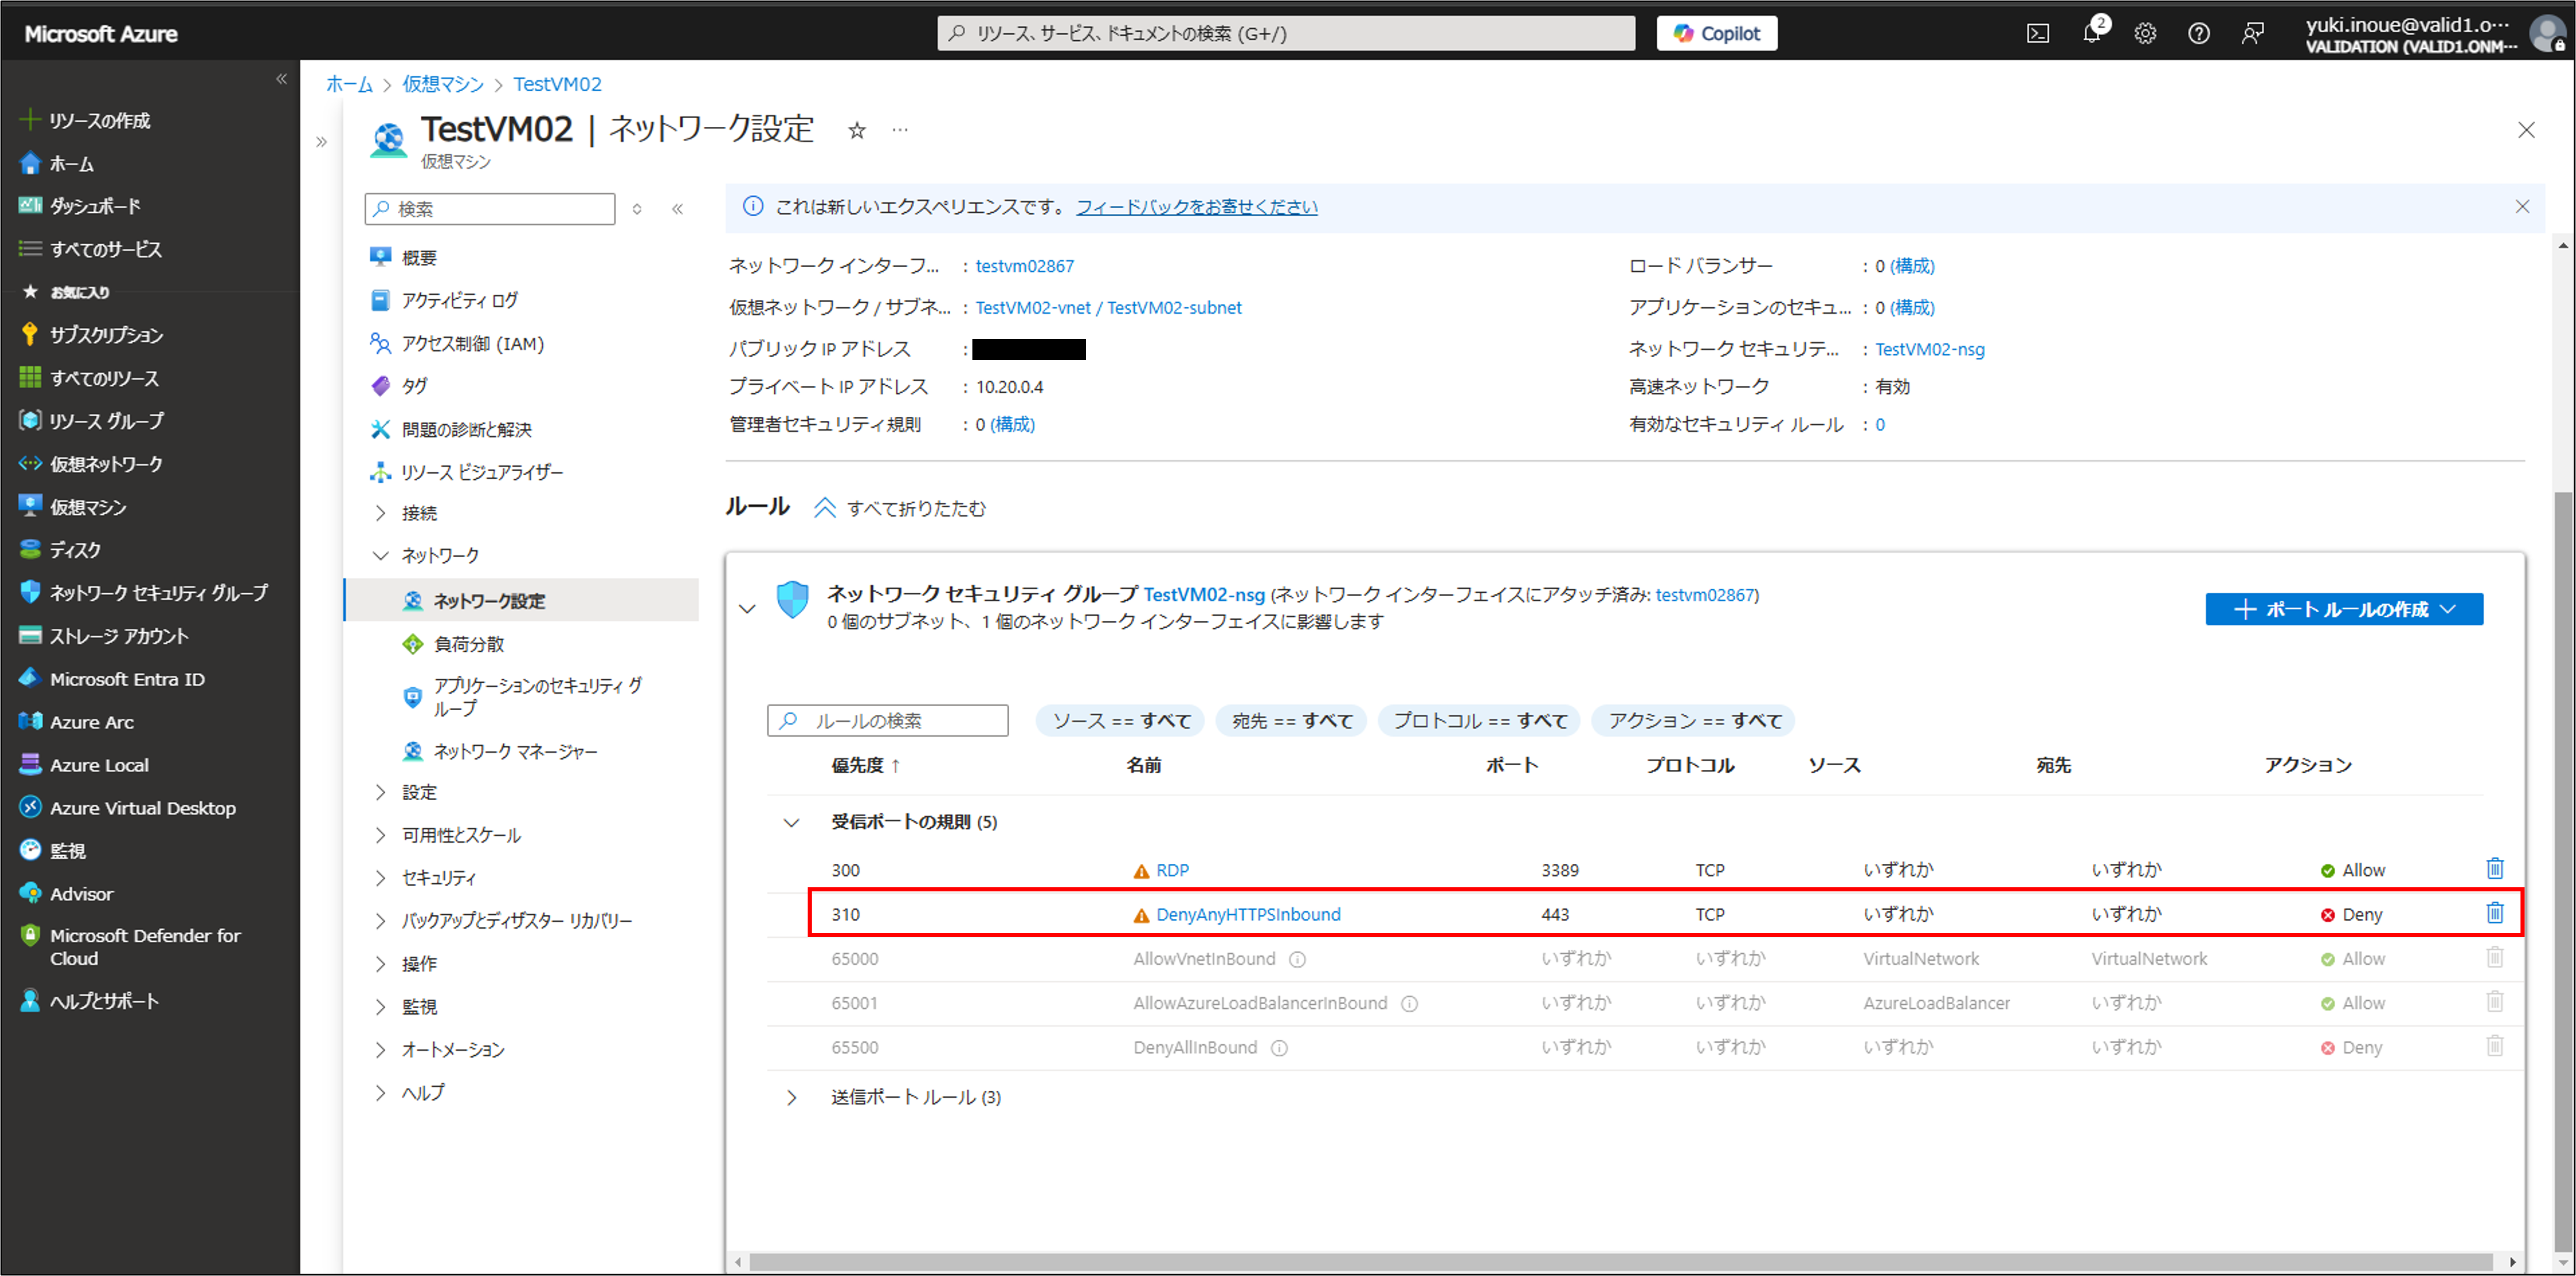The height and width of the screenshot is (1276, 2576).
Task: Open the feedback icon in header
Action: (2252, 33)
